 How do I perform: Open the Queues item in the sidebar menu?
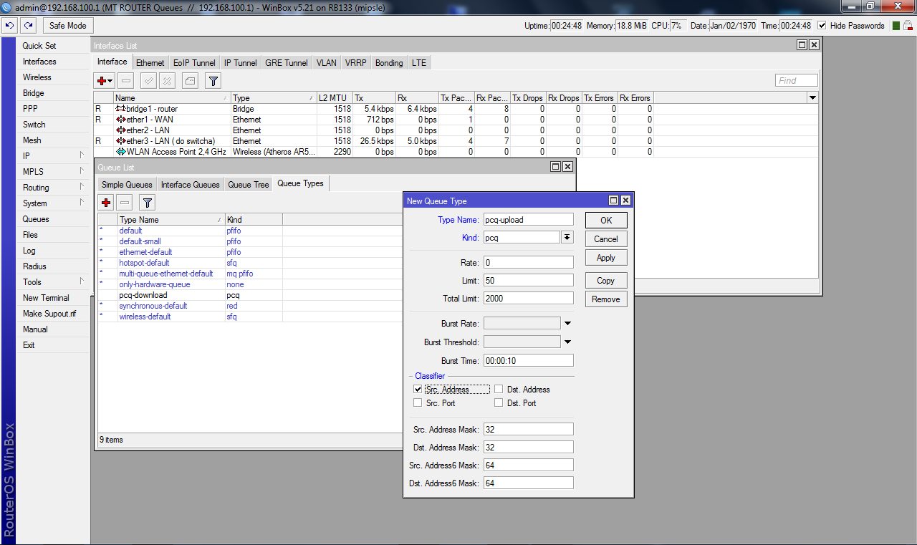pyautogui.click(x=36, y=219)
